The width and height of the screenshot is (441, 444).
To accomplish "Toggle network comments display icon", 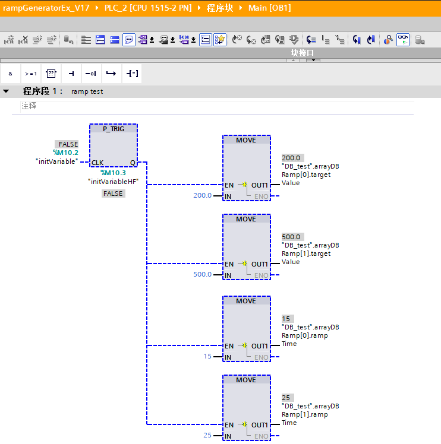I will [205, 40].
